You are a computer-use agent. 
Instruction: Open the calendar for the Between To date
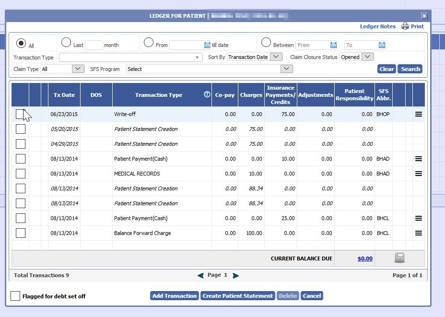pos(382,45)
